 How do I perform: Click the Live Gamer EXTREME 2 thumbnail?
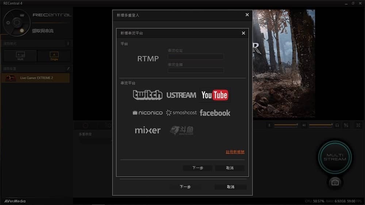point(11,78)
